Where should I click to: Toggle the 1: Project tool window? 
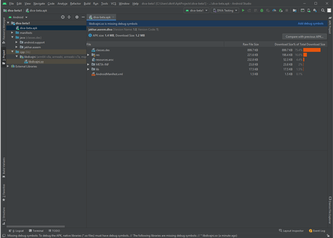[x=4, y=57]
